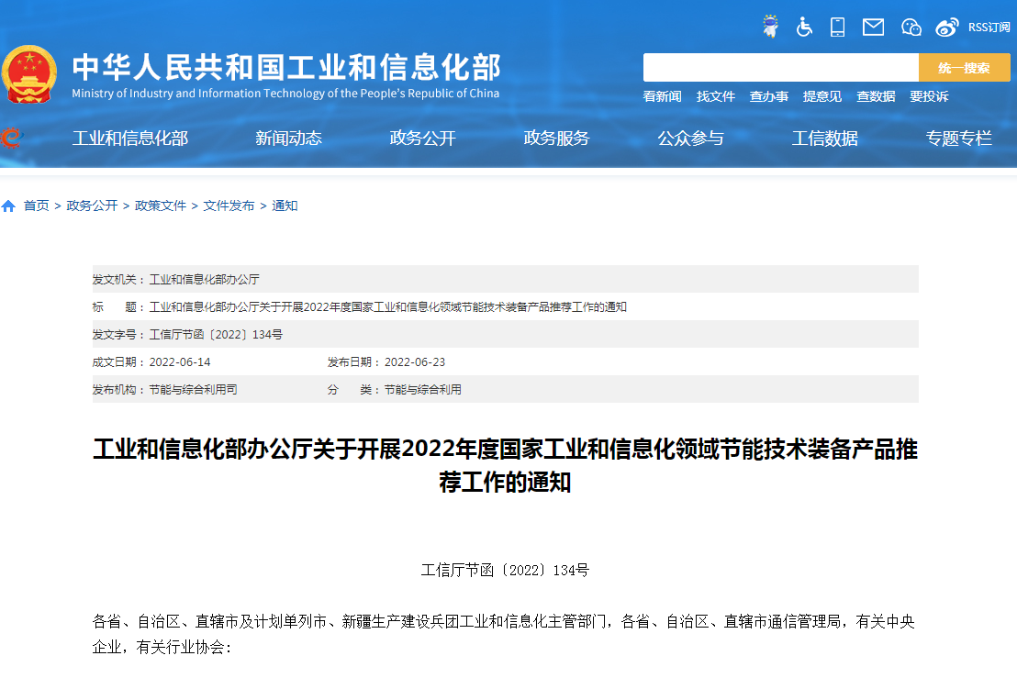1017x678 pixels.
Task: Click the 要投诉 quick link
Action: pyautogui.click(x=928, y=96)
